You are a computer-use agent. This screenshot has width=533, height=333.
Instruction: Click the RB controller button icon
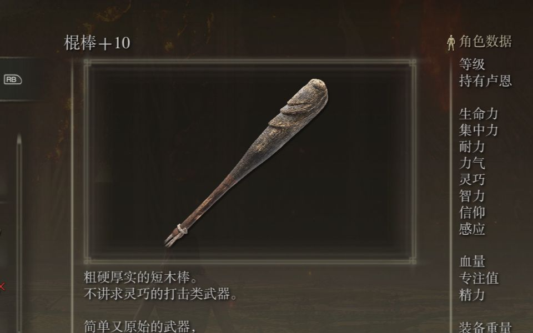[x=13, y=79]
